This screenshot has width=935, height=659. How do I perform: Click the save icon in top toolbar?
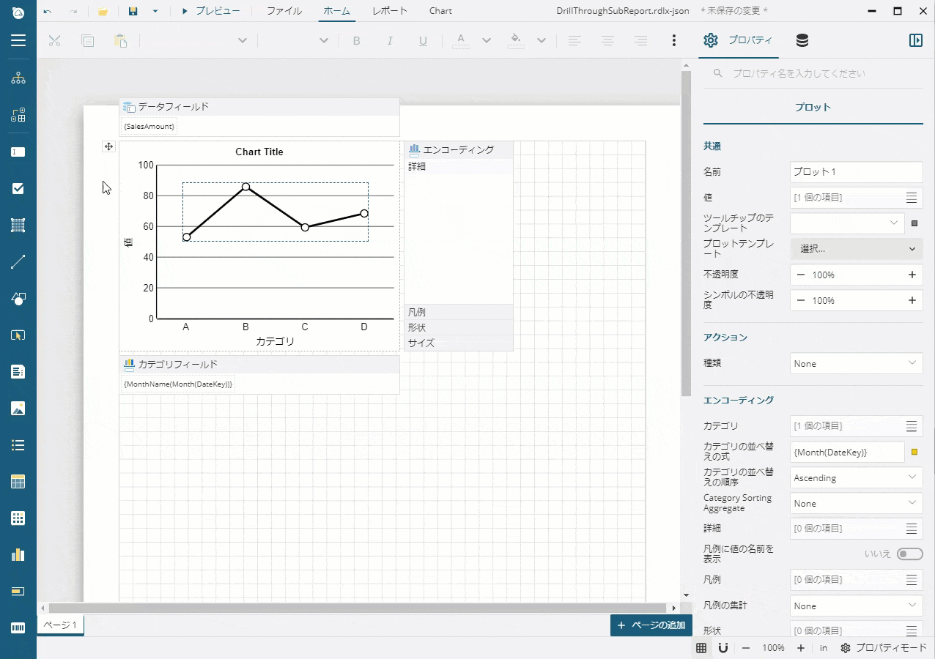pyautogui.click(x=133, y=11)
